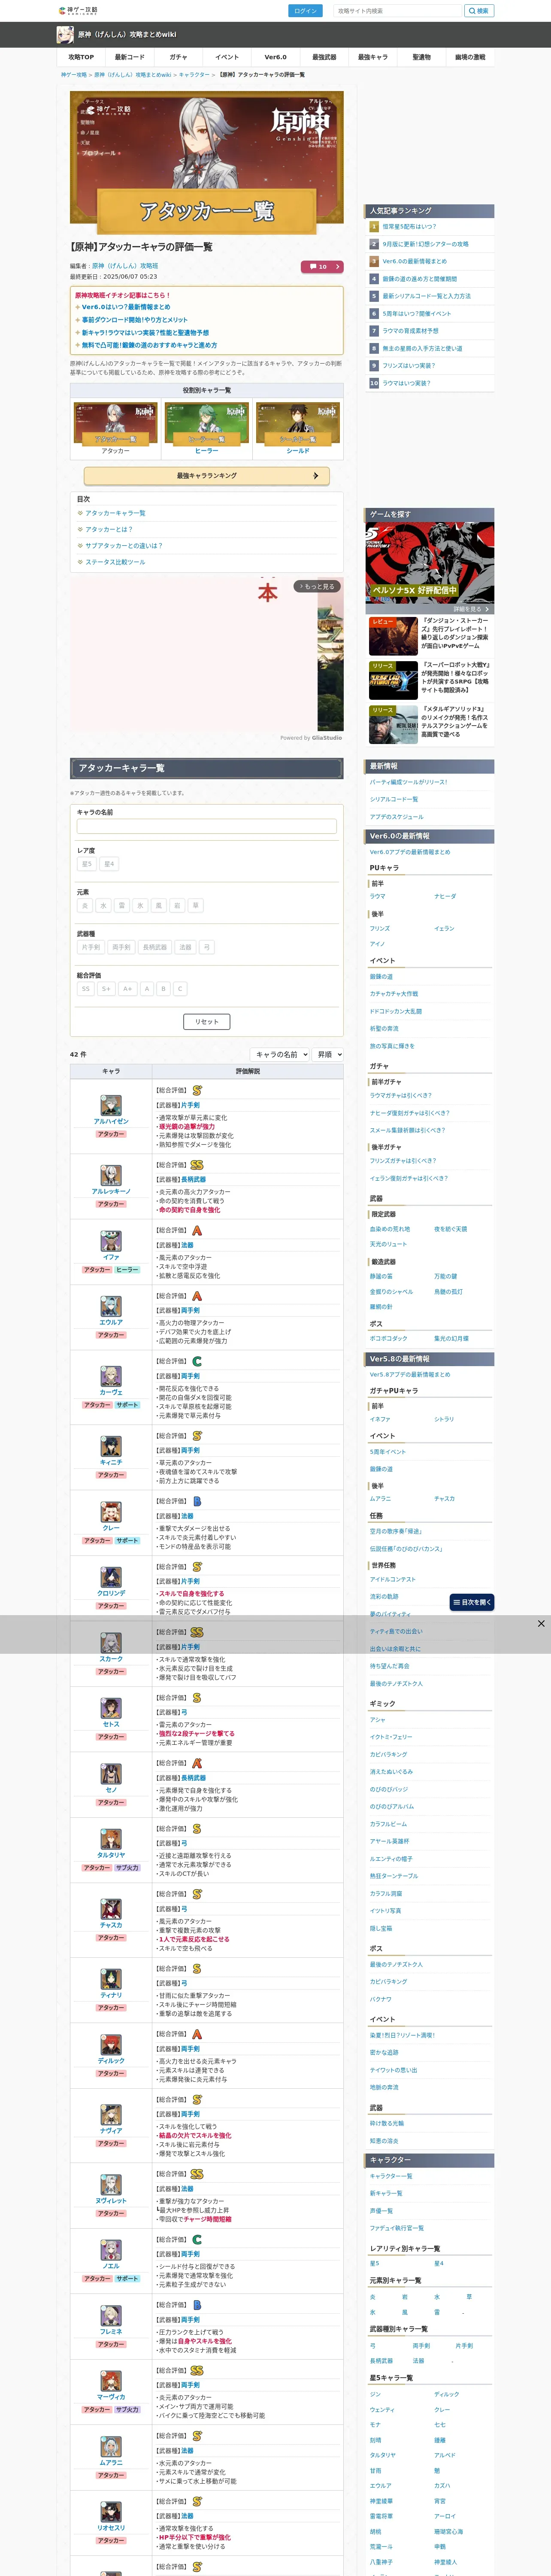Open Ver6.0はいつ？最新情報まとめ link

click(126, 308)
